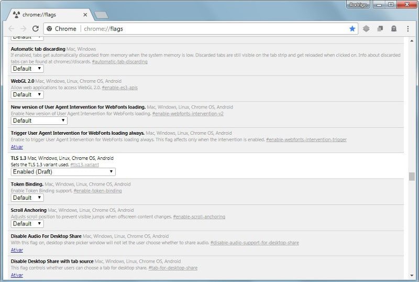Screen dimensions: 419x282
Task: Click Ativar under Trigger WebFonts intervention
Action: [17, 147]
